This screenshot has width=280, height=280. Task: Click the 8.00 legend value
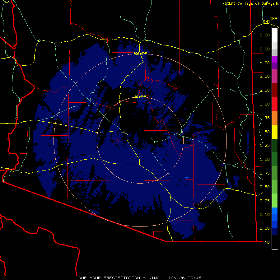265,35
